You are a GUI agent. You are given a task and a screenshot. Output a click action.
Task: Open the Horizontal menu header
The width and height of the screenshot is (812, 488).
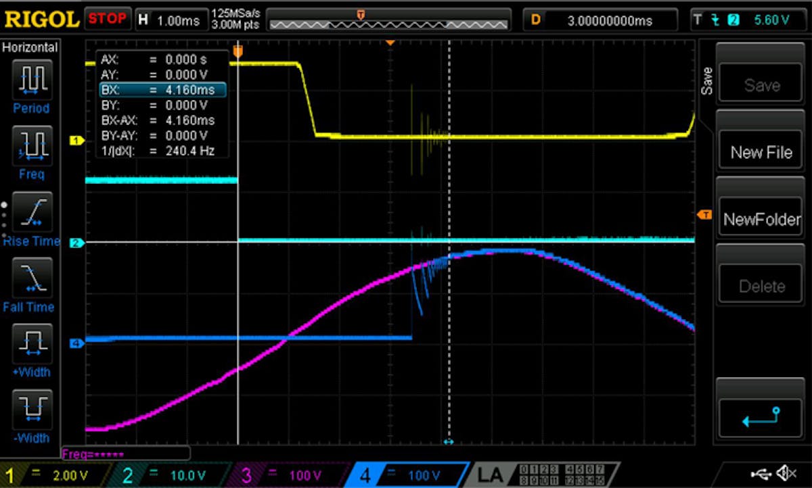[x=30, y=47]
